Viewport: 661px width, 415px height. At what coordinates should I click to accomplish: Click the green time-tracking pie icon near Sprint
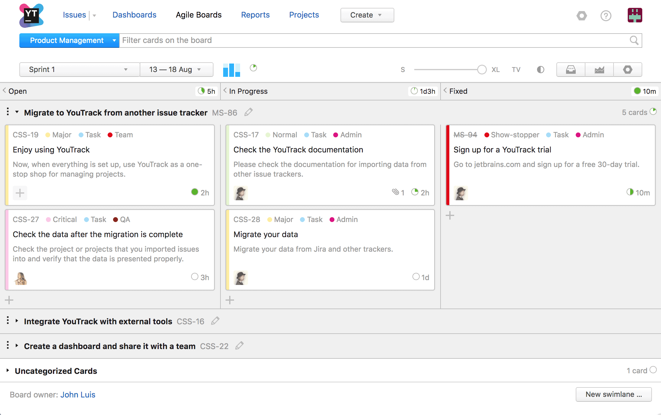click(254, 68)
